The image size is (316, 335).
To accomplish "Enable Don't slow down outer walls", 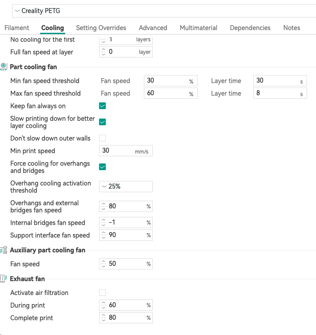I will (x=102, y=138).
